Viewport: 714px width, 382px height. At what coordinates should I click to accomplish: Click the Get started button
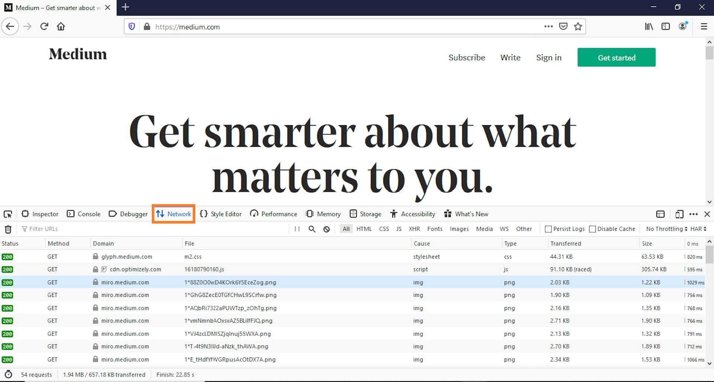tap(616, 57)
